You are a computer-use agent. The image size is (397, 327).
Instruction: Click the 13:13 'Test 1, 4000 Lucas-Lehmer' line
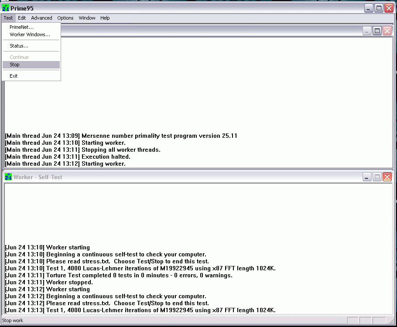140,310
